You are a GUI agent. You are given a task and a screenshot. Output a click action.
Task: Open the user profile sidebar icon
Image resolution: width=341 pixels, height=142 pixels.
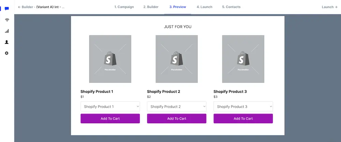coord(7,42)
